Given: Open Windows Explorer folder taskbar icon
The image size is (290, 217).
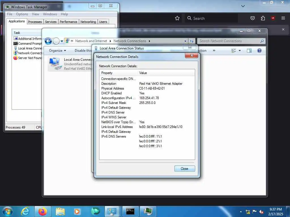Looking at the screenshot, I should [x=60, y=211].
